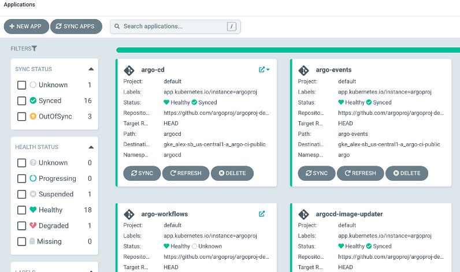Collapse the SYNC STATUS filter section
The image size is (460, 272).
point(91,69)
